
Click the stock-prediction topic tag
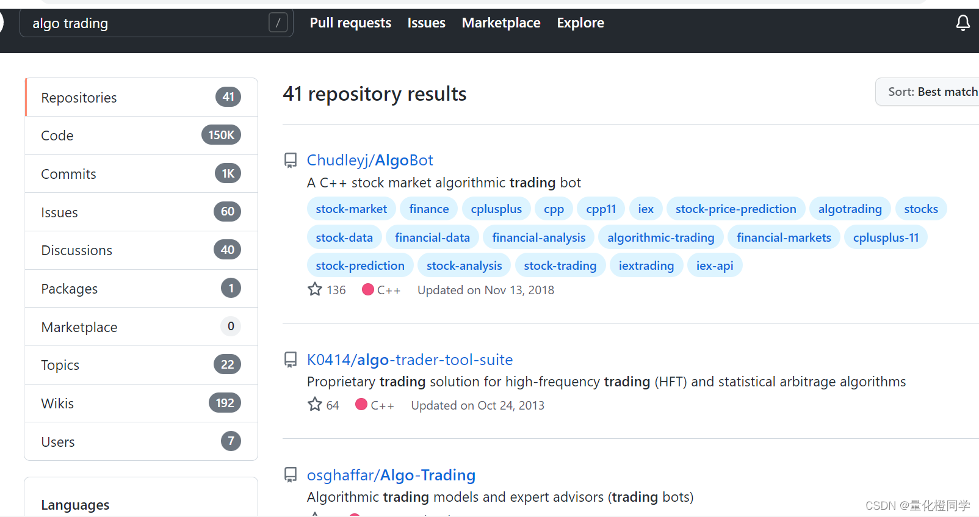(x=360, y=266)
